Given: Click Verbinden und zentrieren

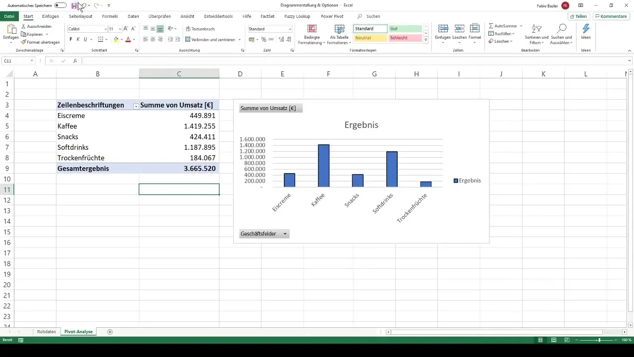Looking at the screenshot, I should pos(211,39).
